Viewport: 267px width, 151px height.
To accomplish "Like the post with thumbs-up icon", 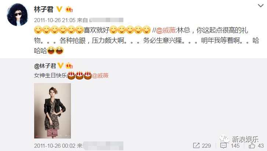I will 252,145.
